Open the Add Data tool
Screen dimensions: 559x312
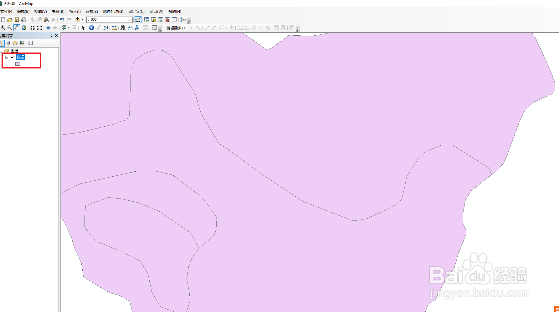pos(78,19)
